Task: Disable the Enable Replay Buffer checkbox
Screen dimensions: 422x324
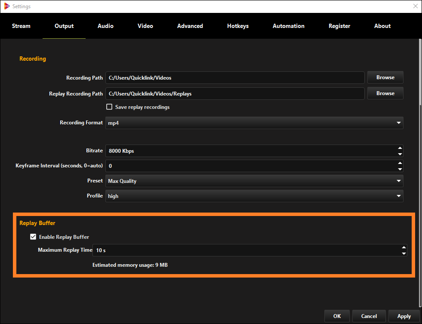Action: tap(33, 237)
